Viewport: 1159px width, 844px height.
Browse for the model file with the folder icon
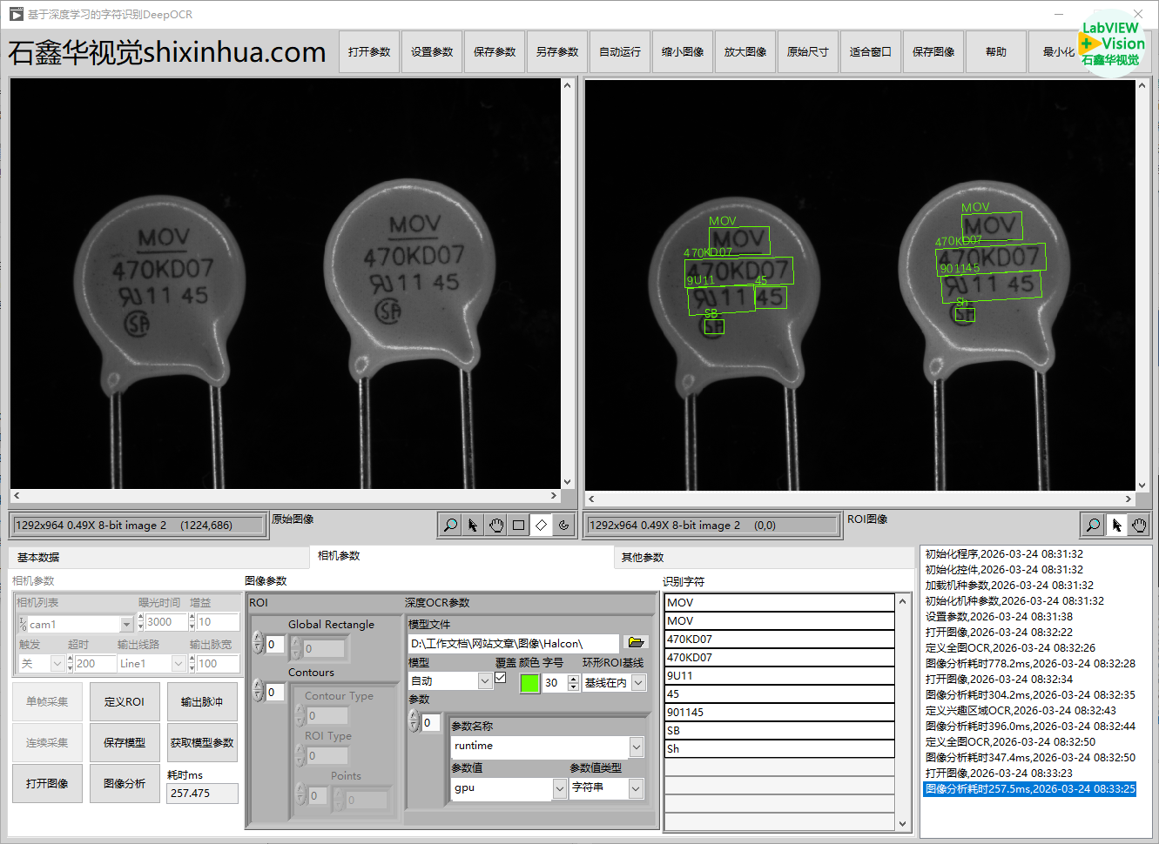tap(637, 643)
